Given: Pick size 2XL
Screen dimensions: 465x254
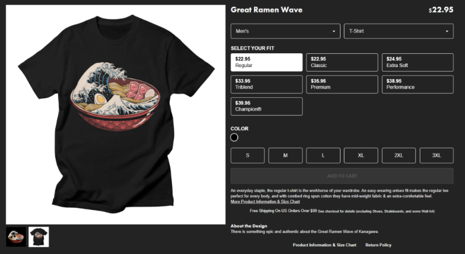Looking at the screenshot, I should 398,156.
